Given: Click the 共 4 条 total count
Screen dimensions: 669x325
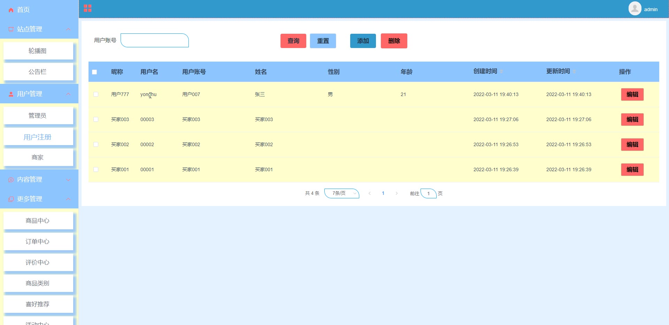Looking at the screenshot, I should click(x=312, y=193).
